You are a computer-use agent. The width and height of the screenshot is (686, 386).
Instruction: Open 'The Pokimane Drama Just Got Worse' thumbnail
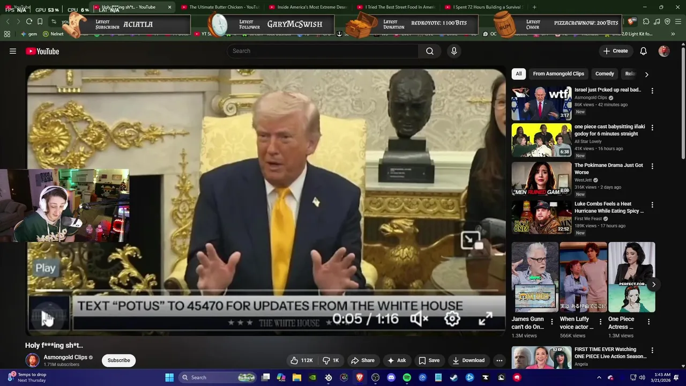click(541, 179)
